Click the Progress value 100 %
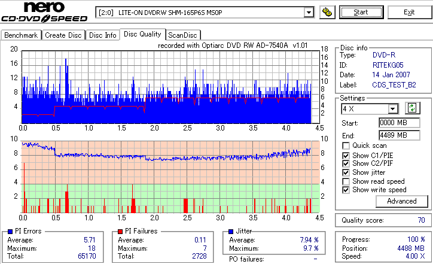Viewport: 433px width, 264px height. (x=416, y=239)
